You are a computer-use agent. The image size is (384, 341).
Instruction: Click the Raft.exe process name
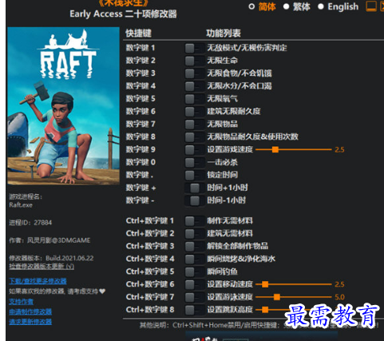21,205
